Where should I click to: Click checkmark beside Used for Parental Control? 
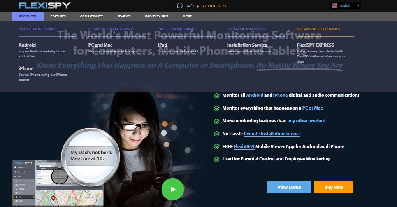pos(217,159)
